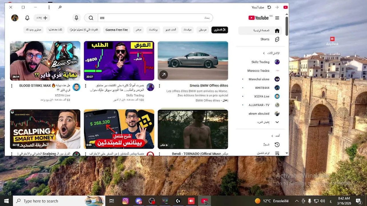Screen dimensions: 367x206
Task: Open WHITE444 channel in sidebar
Action: tap(260, 88)
